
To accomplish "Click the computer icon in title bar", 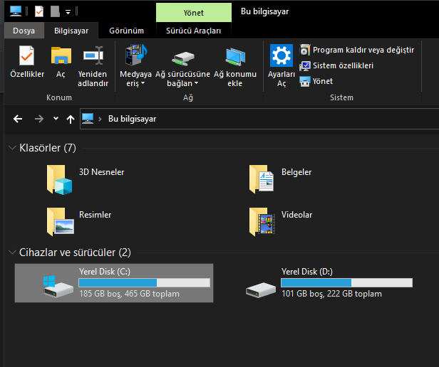I will click(x=16, y=11).
